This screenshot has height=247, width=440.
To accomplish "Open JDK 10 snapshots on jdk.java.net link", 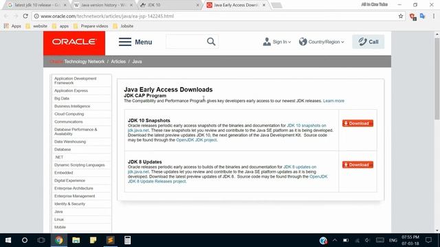I will pyautogui.click(x=306, y=126).
